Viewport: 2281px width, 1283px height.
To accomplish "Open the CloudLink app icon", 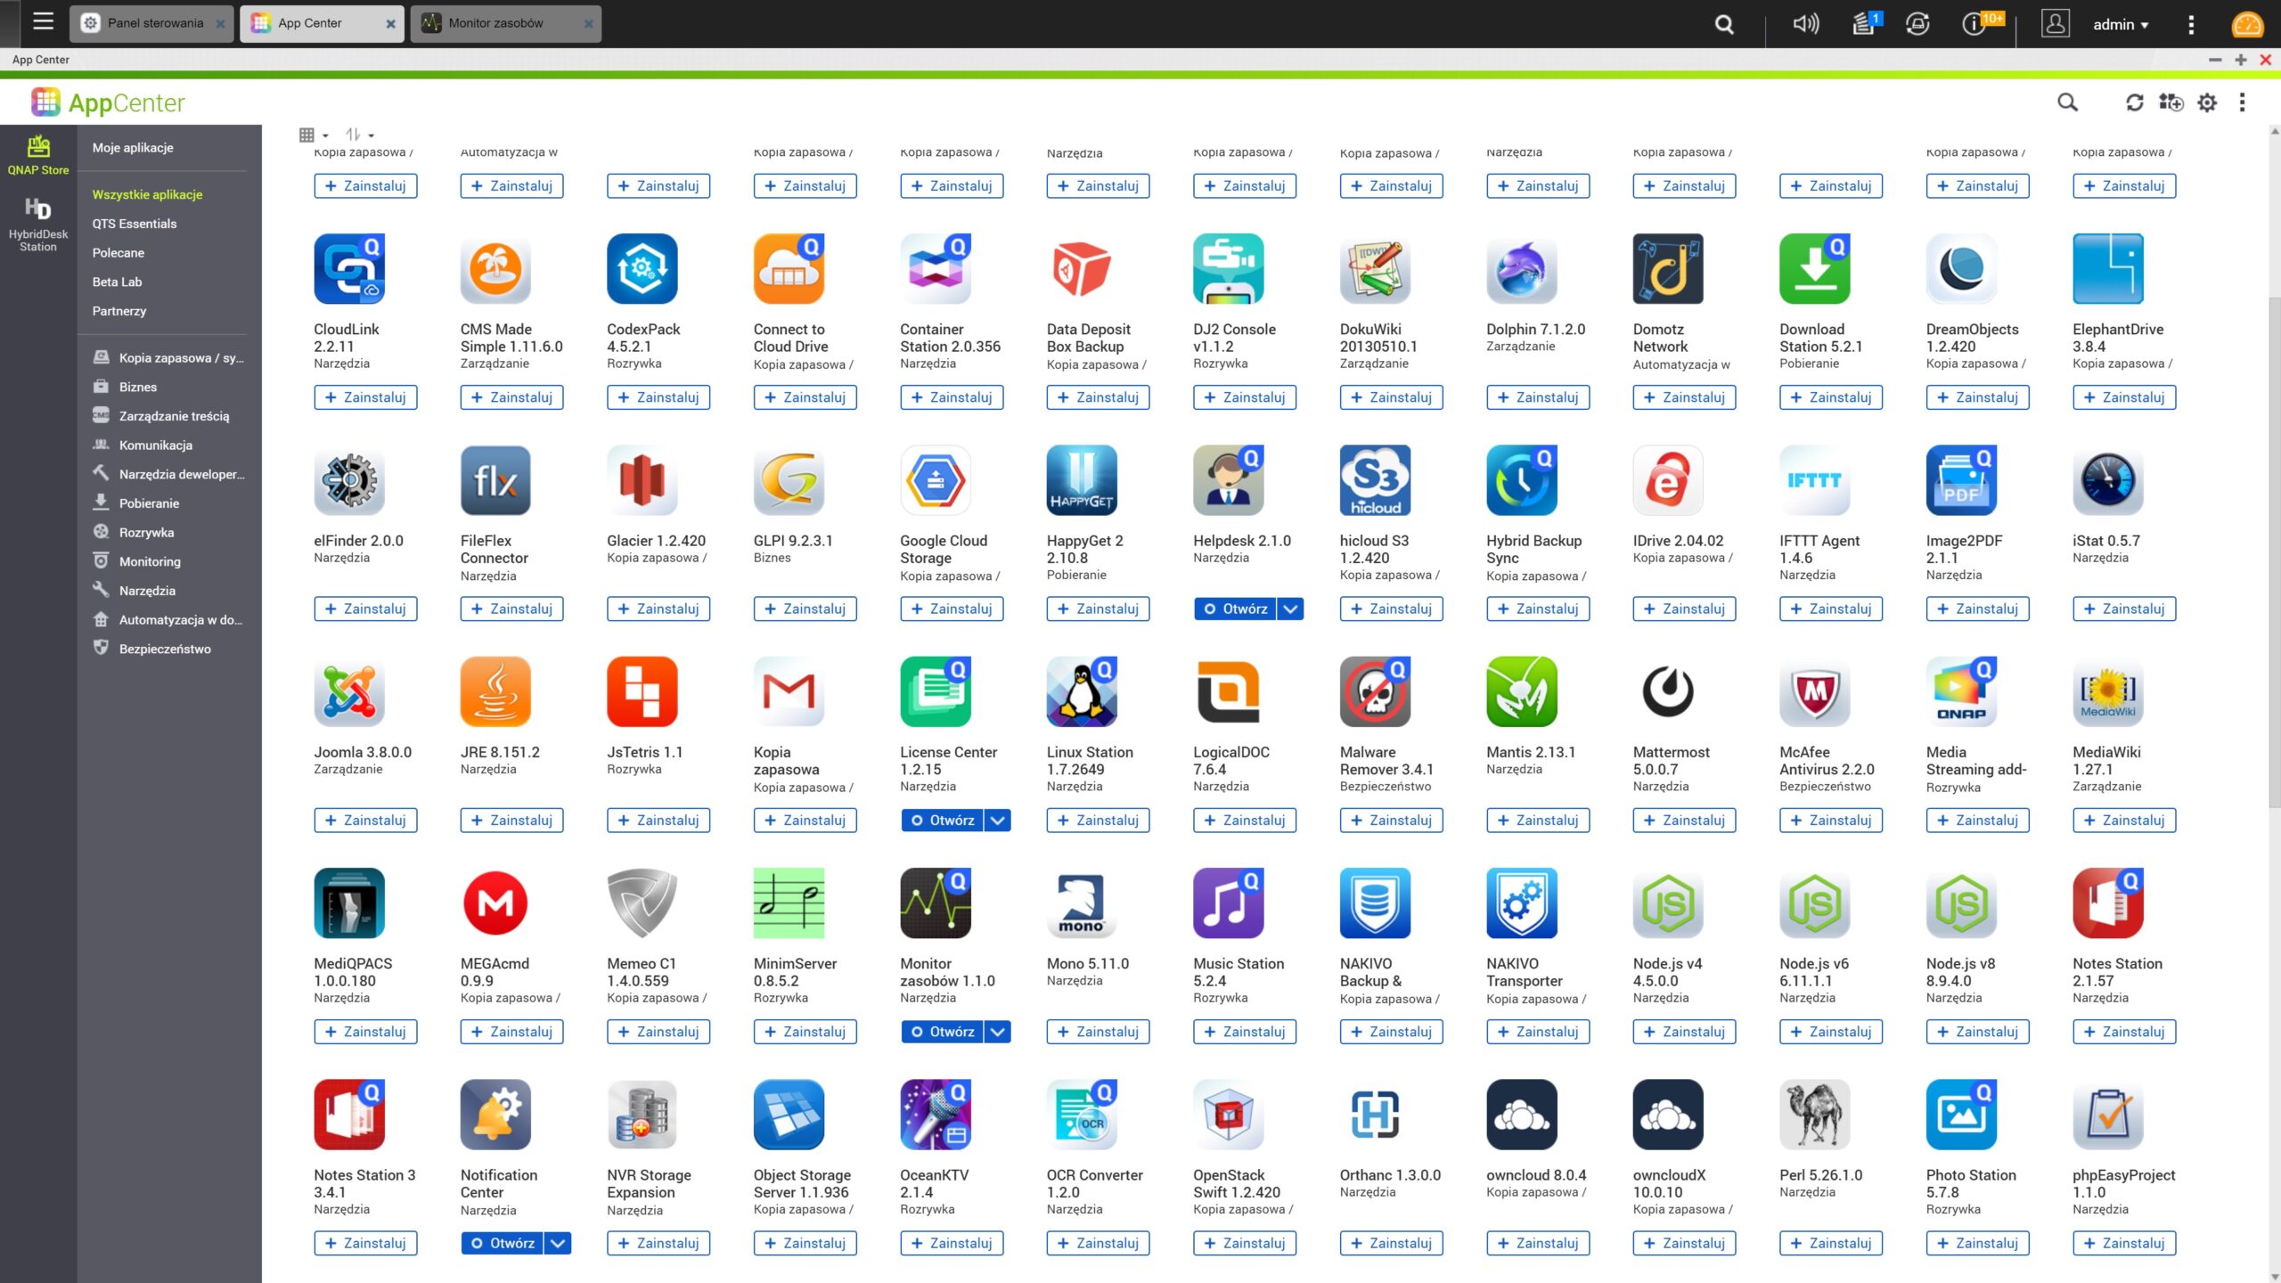I will tap(349, 268).
